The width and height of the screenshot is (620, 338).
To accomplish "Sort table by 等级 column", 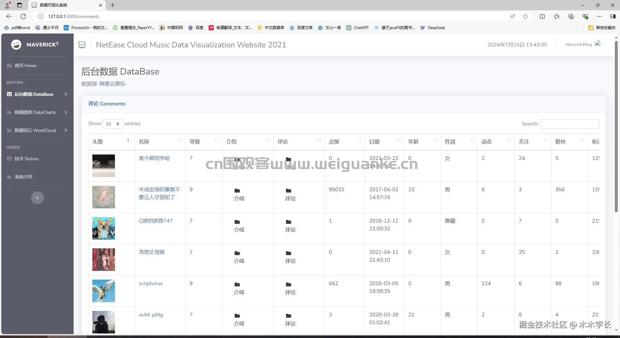I will 204,142.
